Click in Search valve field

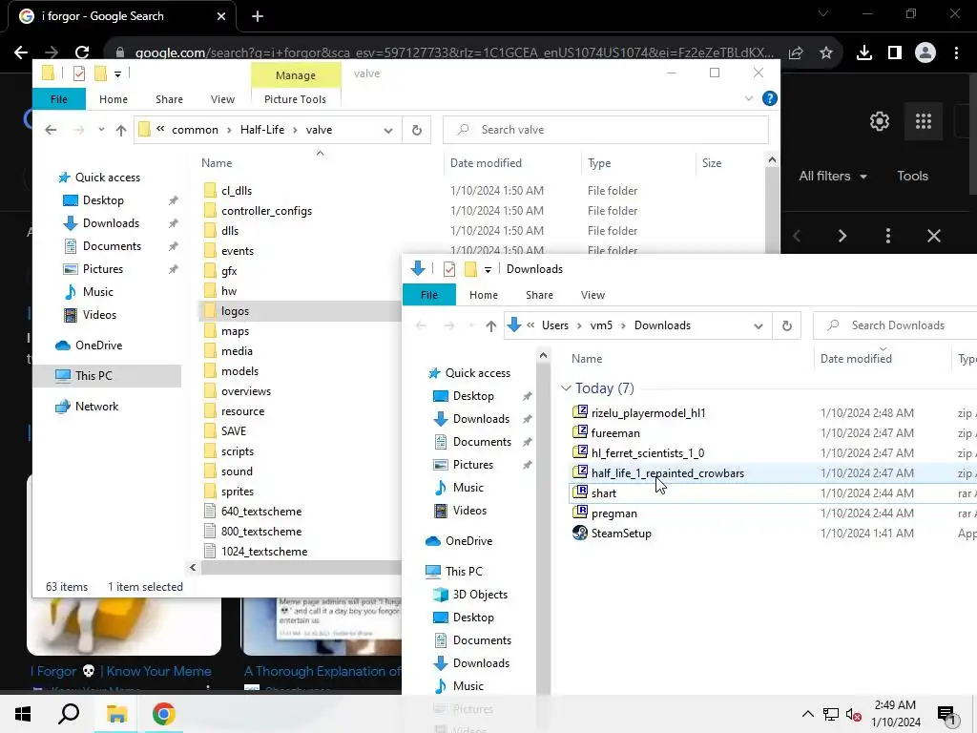[606, 130]
